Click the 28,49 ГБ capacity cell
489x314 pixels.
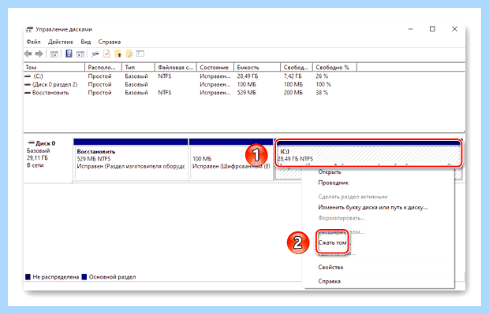coord(248,76)
